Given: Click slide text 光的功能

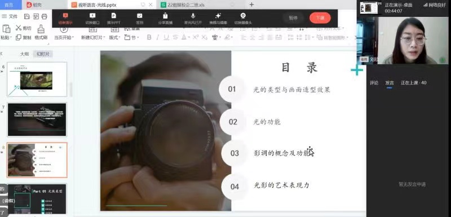Looking at the screenshot, I should (267, 122).
